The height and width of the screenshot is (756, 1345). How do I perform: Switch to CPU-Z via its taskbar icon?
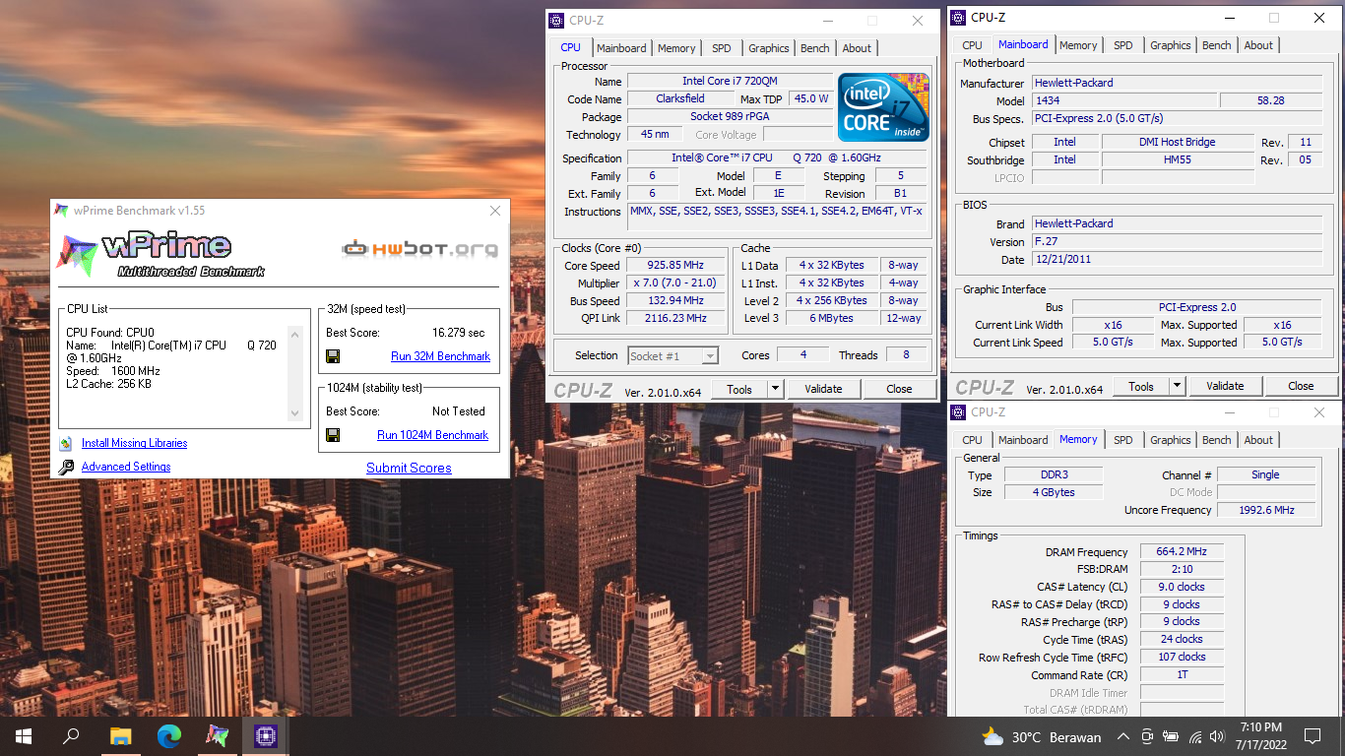point(265,735)
